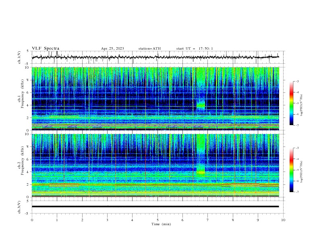Screen dimensions: 319x247
Task: Click time axis tick label "3"
Action: (x=107, y=220)
